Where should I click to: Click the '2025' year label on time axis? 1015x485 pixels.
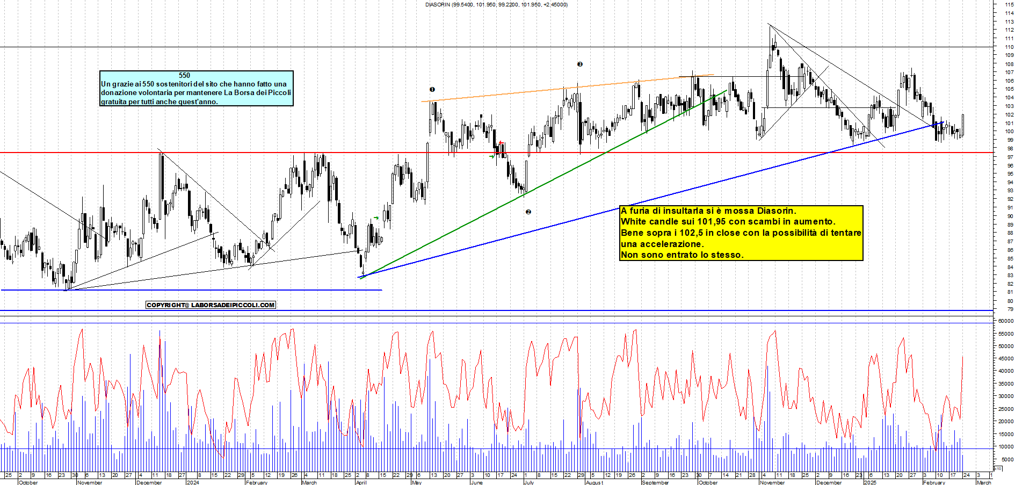870,482
